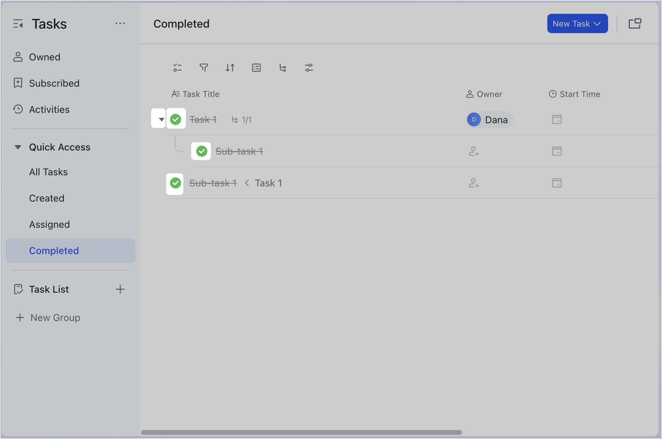Open the filter icon in the toolbar

pos(204,68)
